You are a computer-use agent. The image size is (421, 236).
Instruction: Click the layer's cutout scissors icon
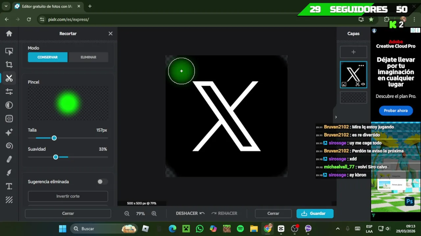358,84
